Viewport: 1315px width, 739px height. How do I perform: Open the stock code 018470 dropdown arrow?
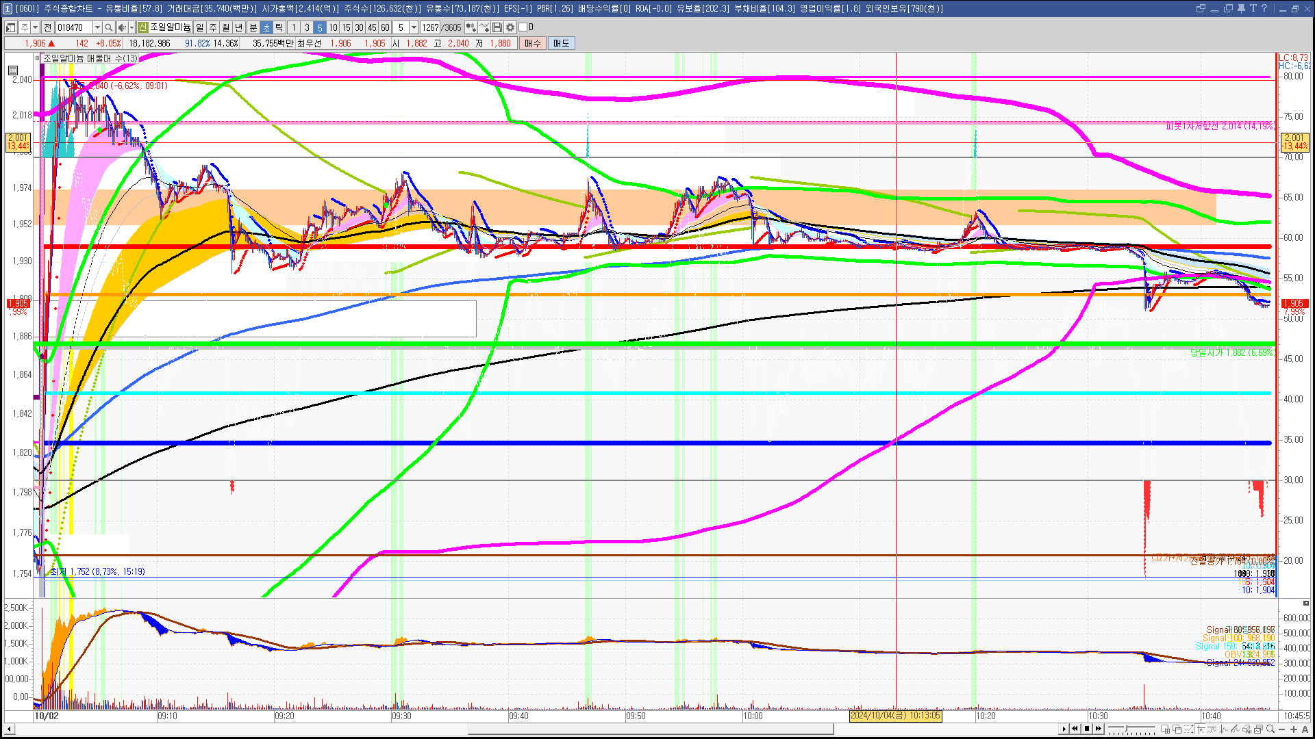(x=97, y=27)
